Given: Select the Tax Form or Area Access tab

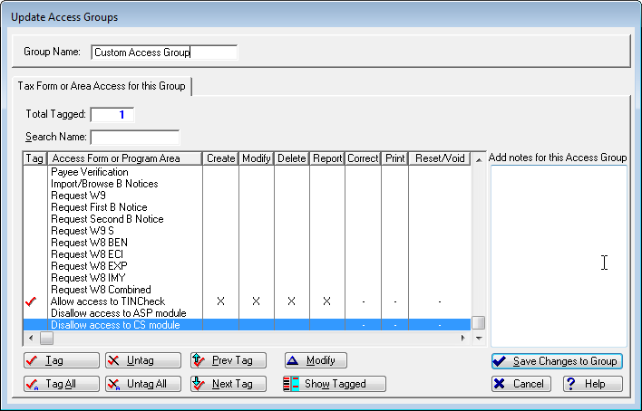Looking at the screenshot, I should click(102, 86).
